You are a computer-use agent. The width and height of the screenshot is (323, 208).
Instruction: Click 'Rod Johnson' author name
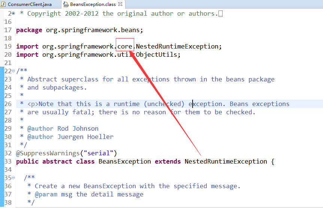78,129
